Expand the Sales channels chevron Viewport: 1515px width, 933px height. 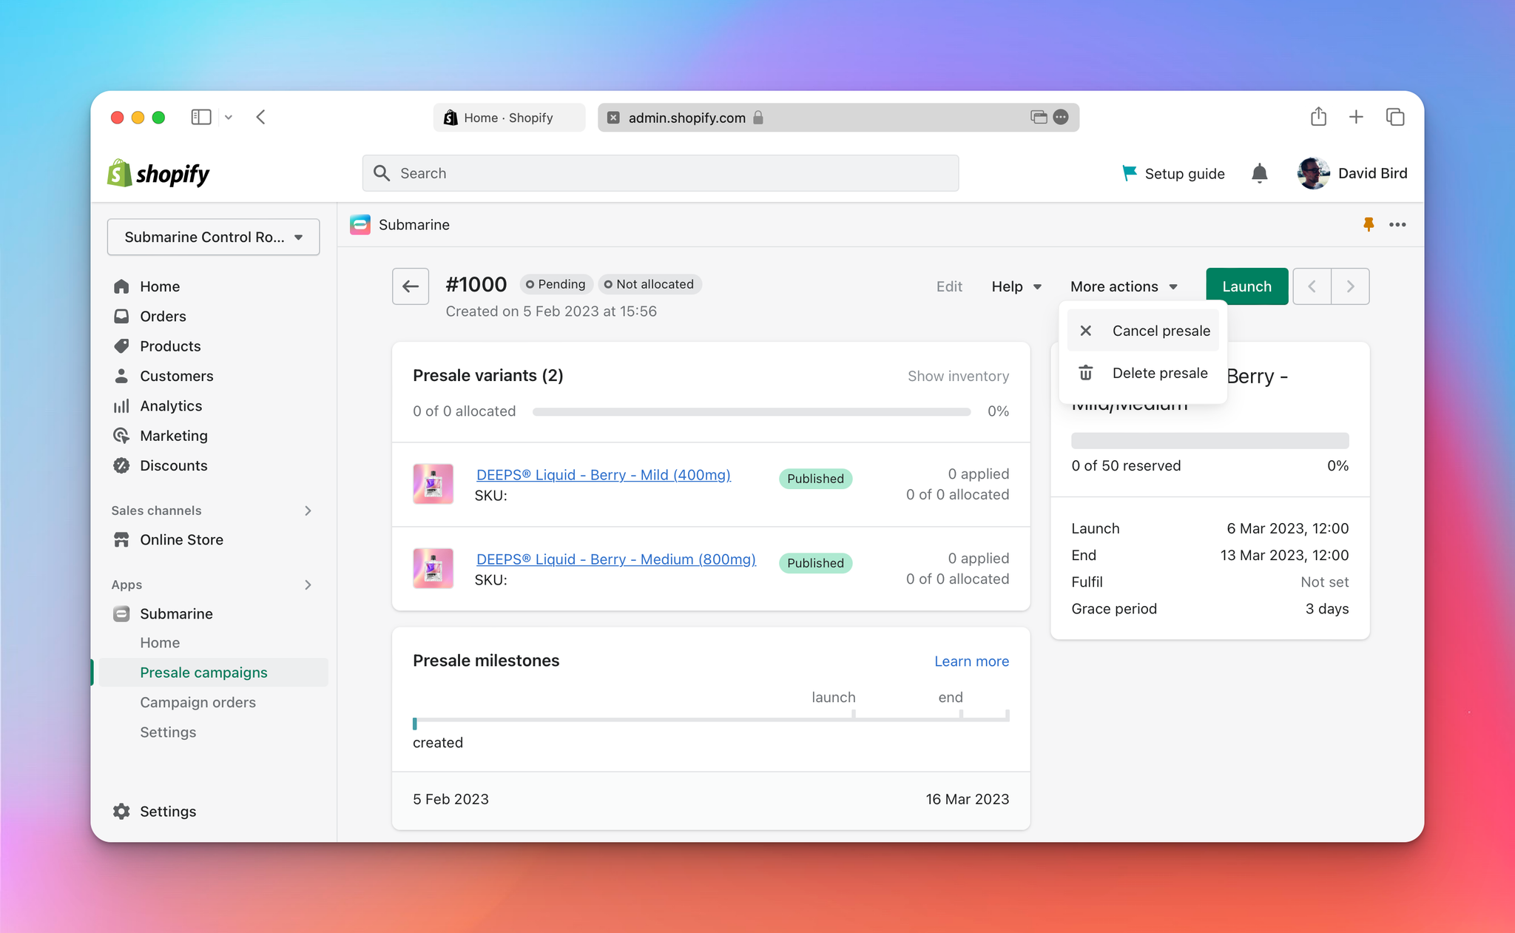(x=308, y=511)
